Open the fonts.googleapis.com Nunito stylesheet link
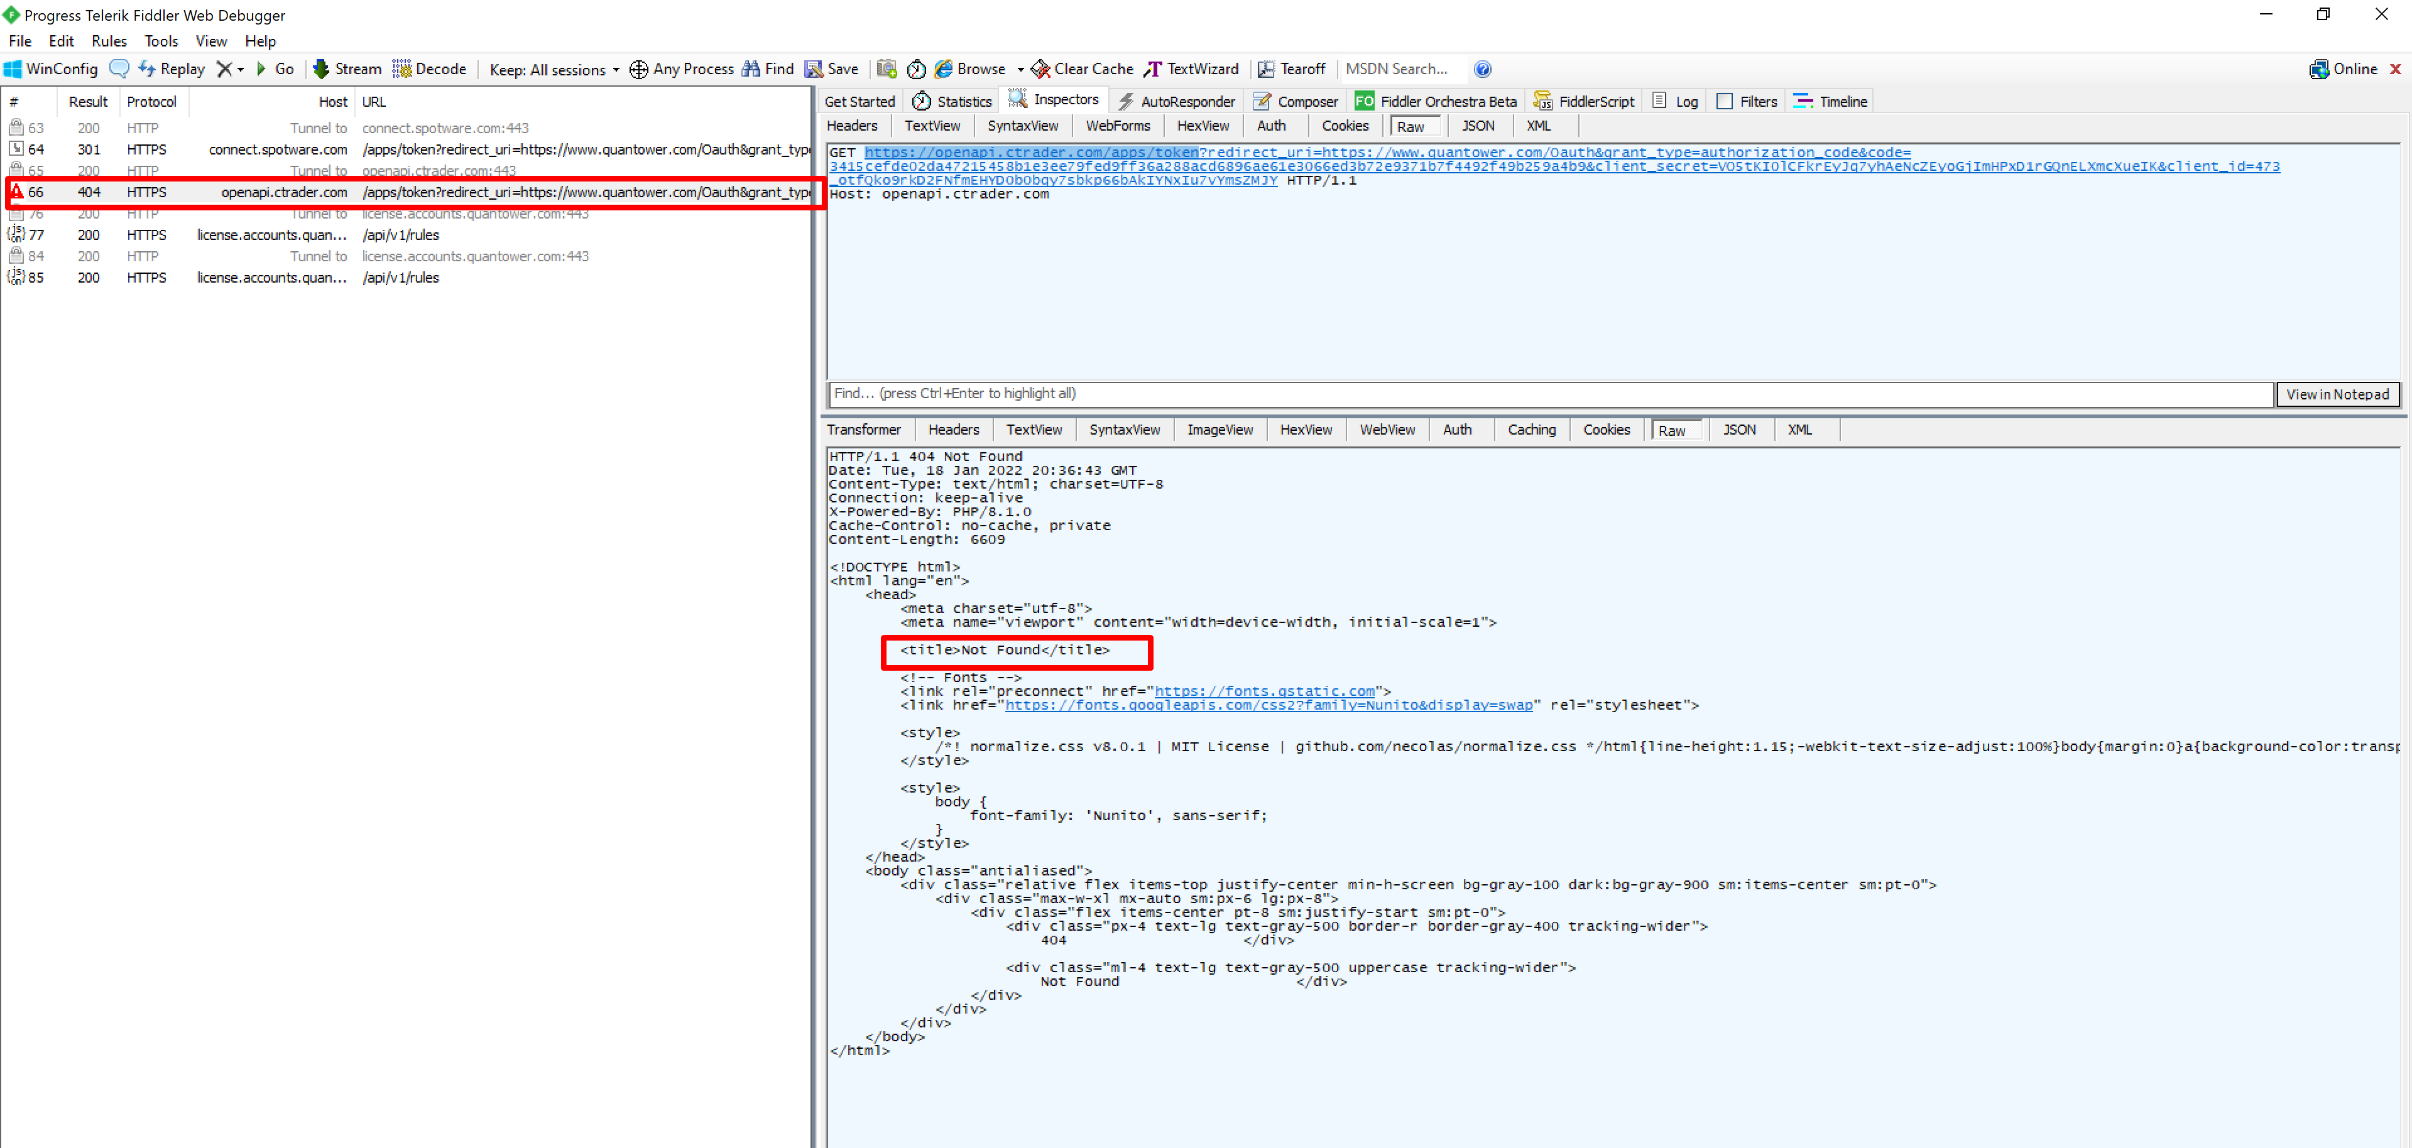The height and width of the screenshot is (1148, 2412). tap(1269, 705)
